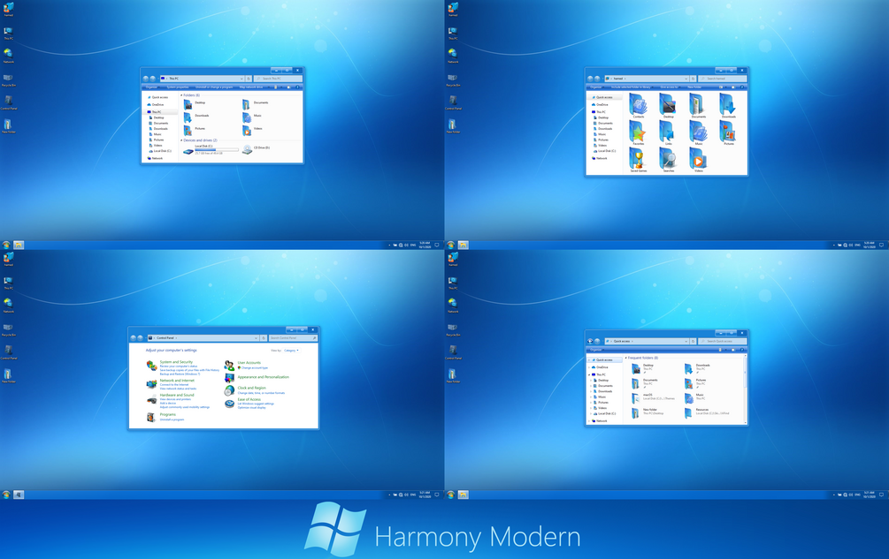Click New folder in the hamed window's toolbar

(x=694, y=87)
